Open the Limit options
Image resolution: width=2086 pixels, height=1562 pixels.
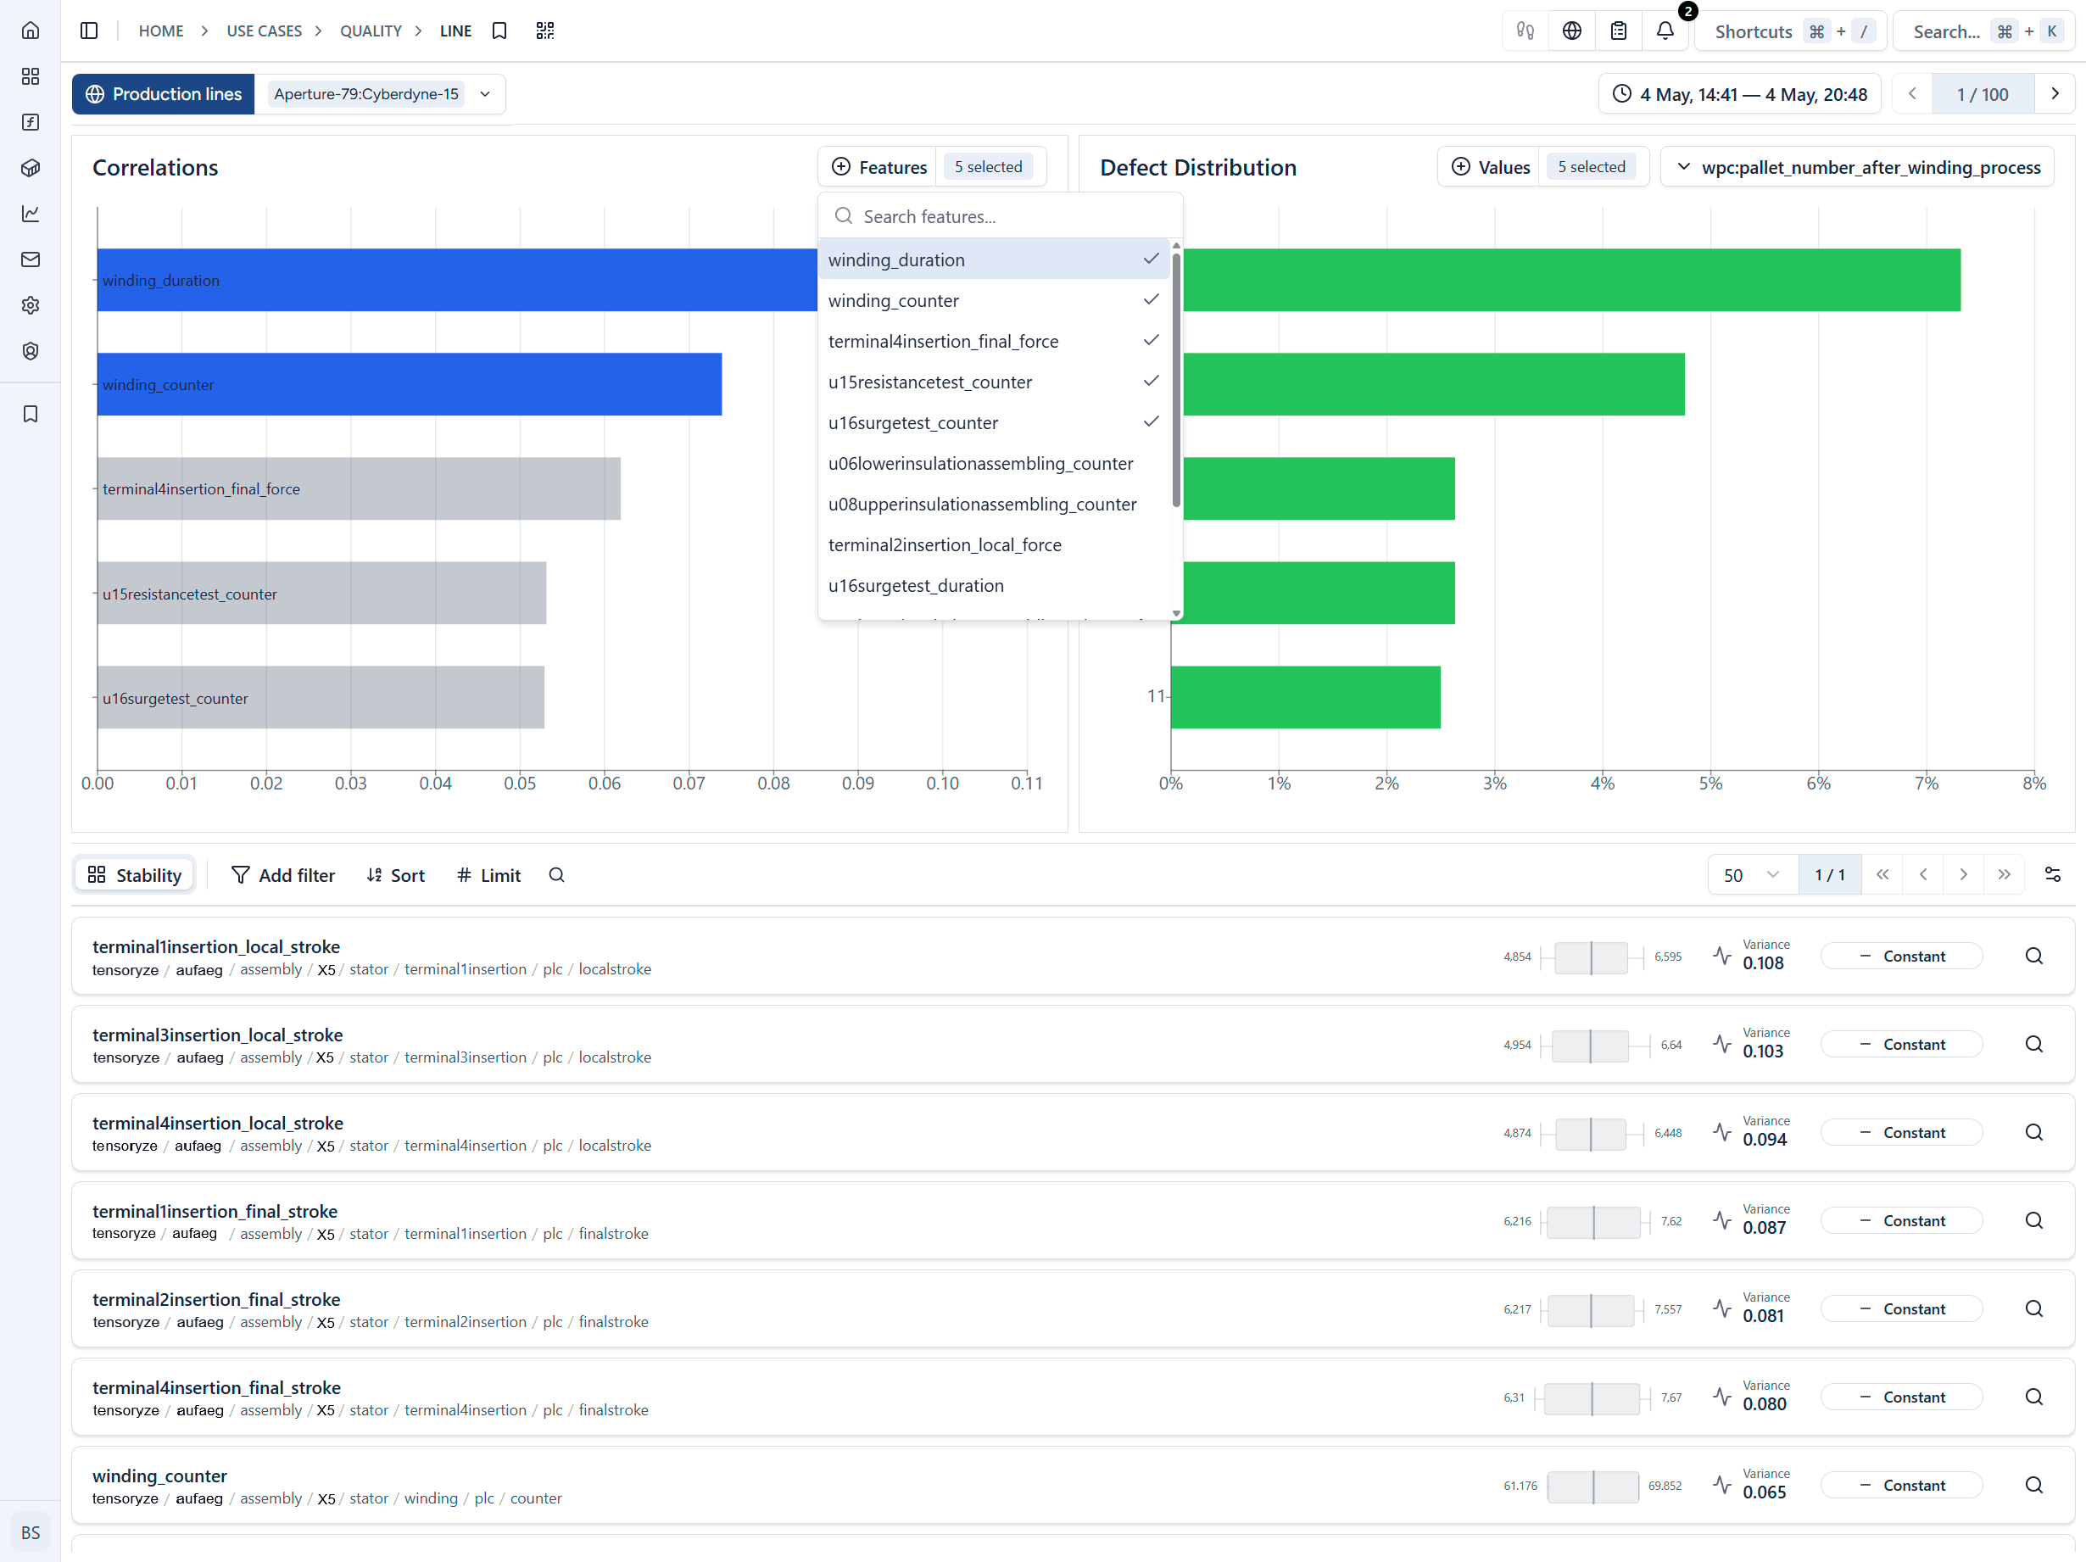point(488,875)
